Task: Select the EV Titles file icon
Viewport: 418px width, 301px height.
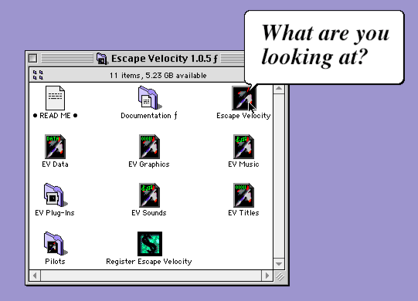Action: coord(243,195)
